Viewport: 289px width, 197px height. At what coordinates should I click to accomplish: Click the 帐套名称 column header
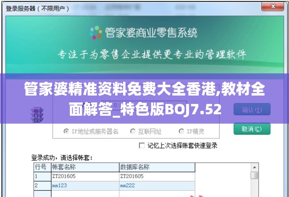85,167
